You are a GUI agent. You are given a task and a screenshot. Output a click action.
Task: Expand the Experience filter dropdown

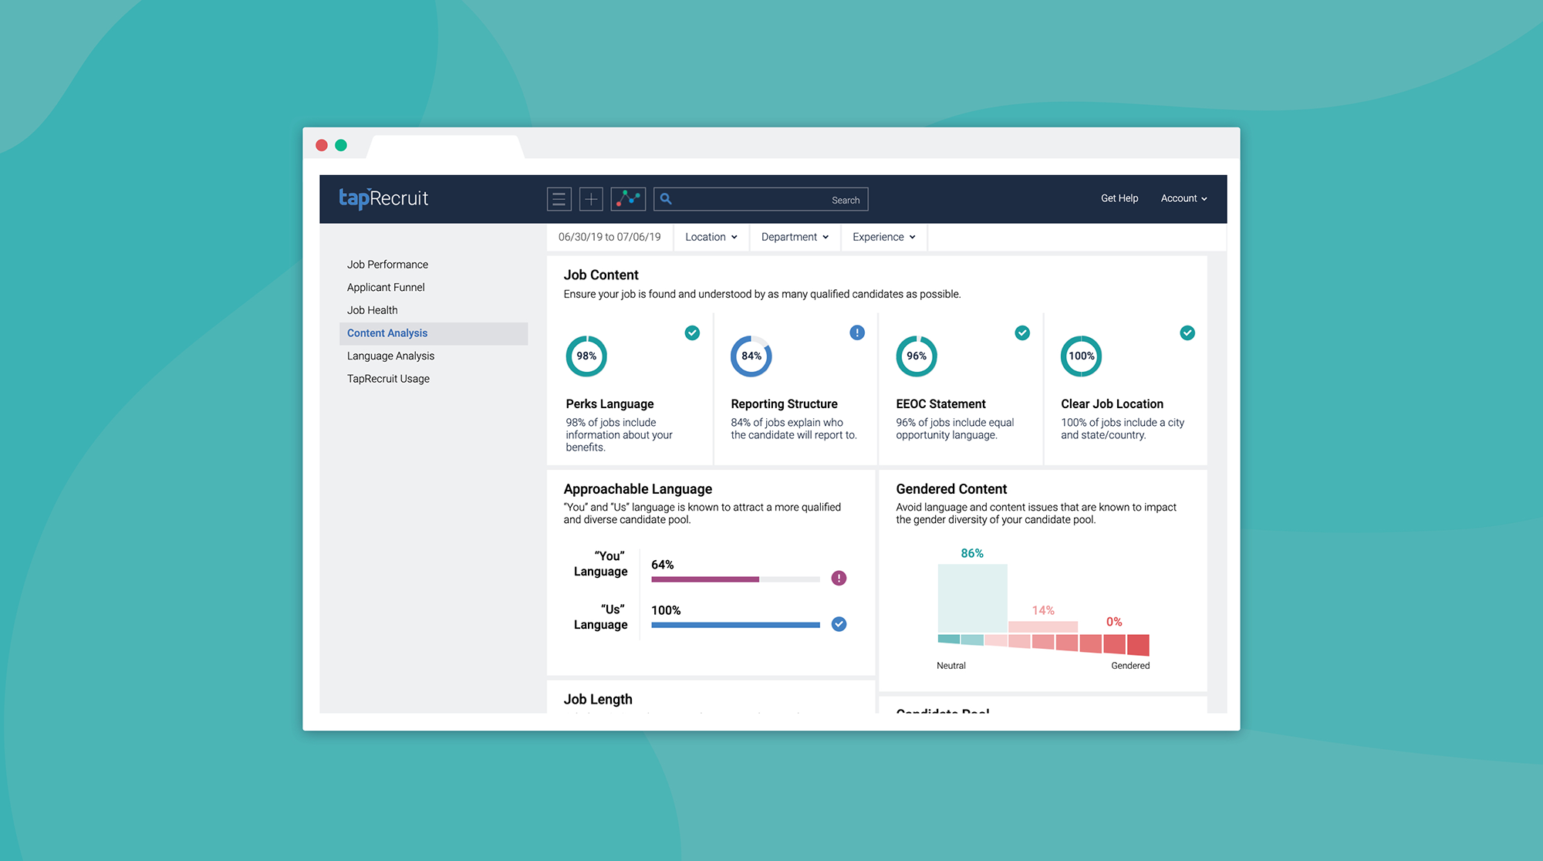(x=883, y=237)
